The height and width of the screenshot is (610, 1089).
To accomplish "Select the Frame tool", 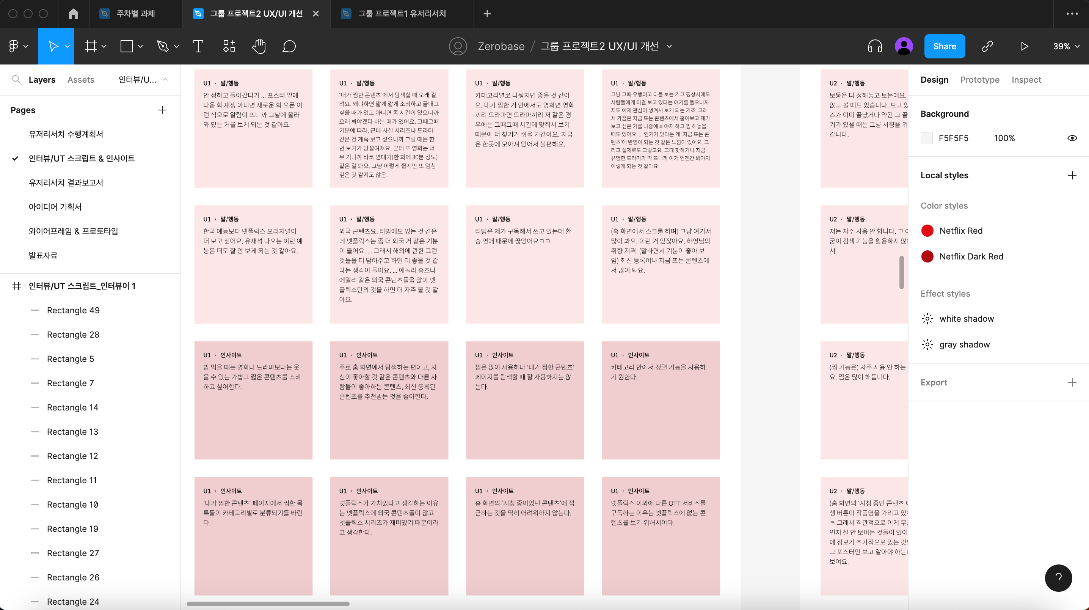I will tap(91, 46).
